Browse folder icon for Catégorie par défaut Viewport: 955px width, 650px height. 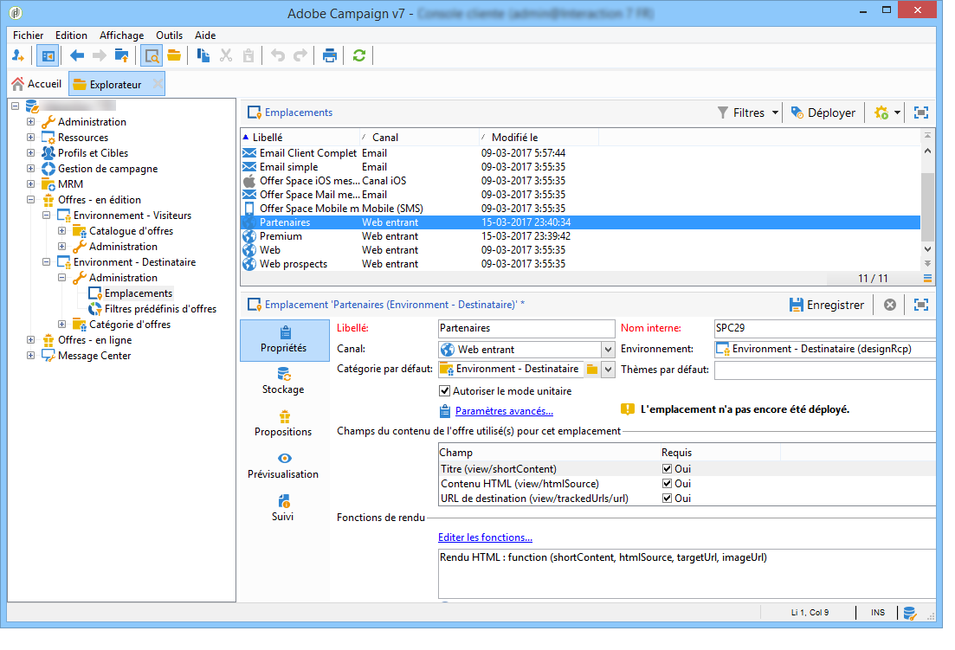coord(592,369)
